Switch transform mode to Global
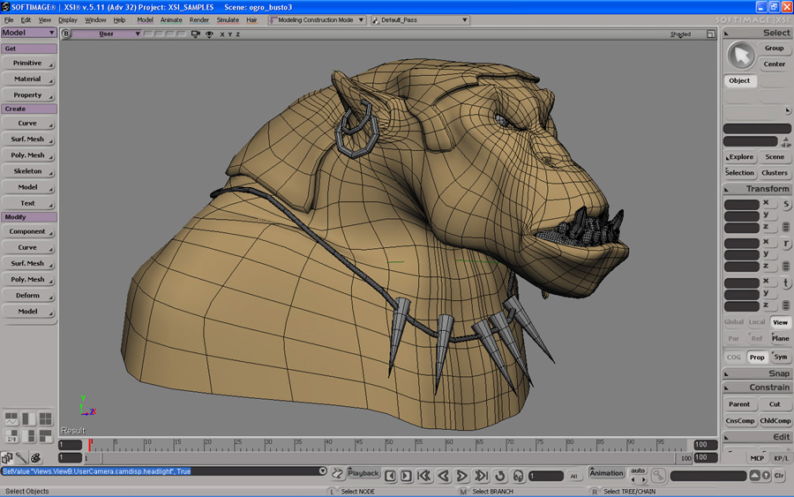Screen dimensions: 794x497 click(734, 322)
